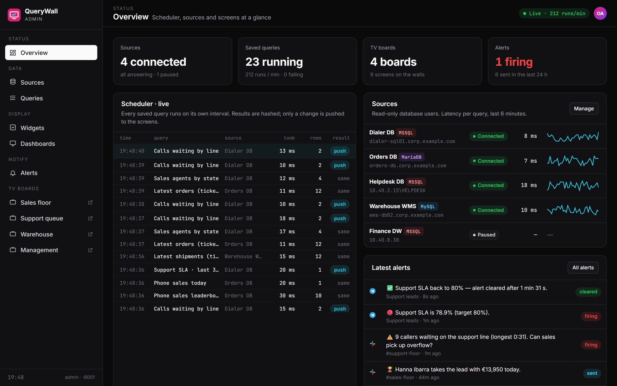
Task: Click the Live 212 runs/min status pill
Action: (x=554, y=13)
